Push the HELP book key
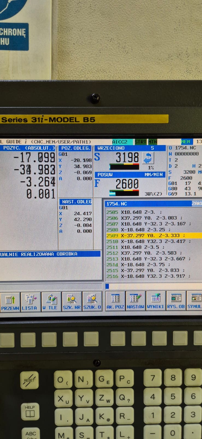 (30, 412)
